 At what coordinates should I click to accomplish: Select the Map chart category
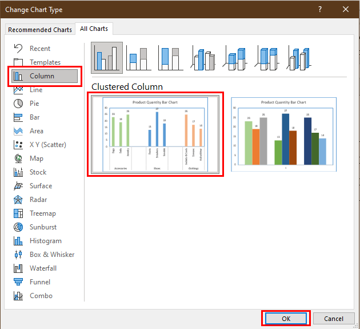tap(45, 158)
